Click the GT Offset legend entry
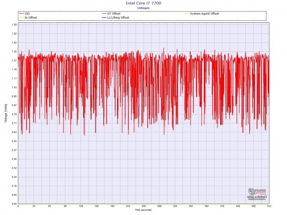 [x=111, y=14]
